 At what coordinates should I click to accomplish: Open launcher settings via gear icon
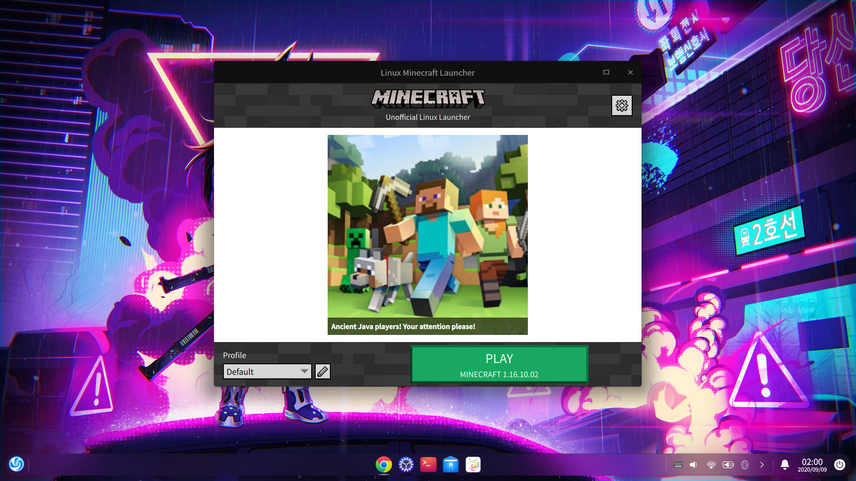pos(621,106)
